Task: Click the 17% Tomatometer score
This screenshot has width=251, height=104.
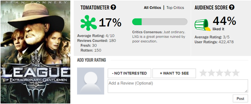Action: pyautogui.click(x=110, y=23)
